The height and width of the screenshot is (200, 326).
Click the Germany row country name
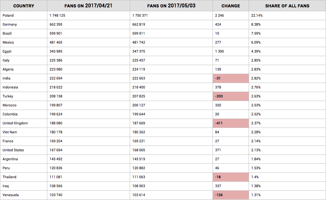tap(10, 24)
